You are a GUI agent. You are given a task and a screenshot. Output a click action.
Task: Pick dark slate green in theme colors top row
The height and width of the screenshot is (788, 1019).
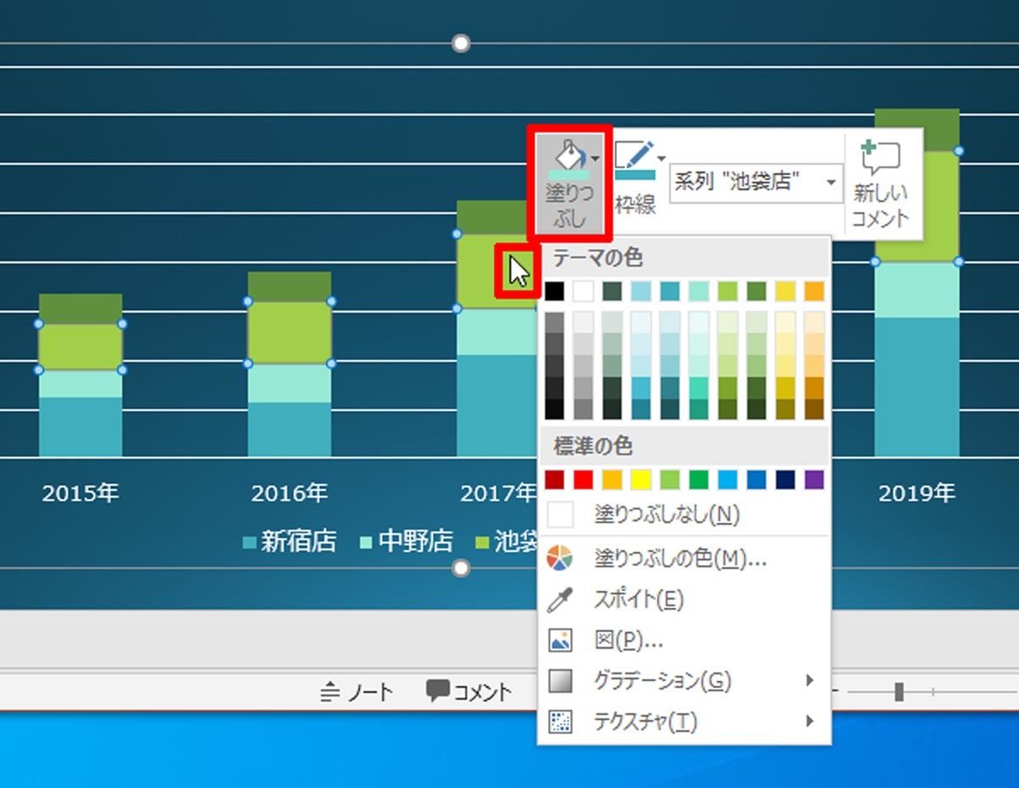612,291
